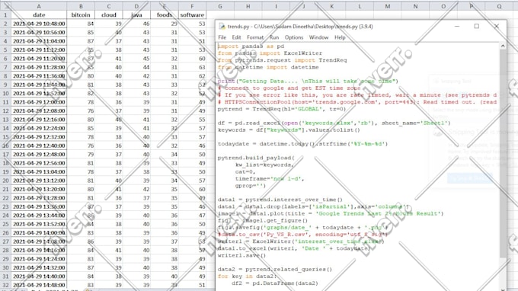The image size is (518, 291).
Task: Open the Options menu in IDLE
Action: (294, 37)
